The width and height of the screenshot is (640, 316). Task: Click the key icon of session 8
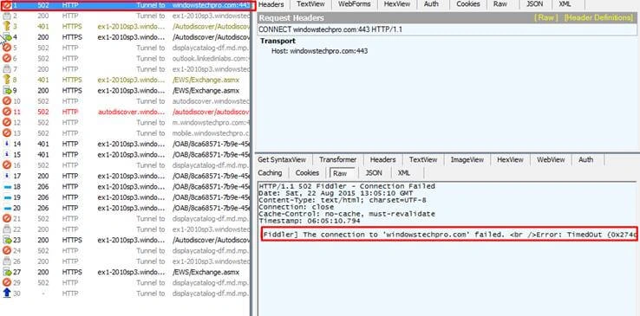pos(7,80)
